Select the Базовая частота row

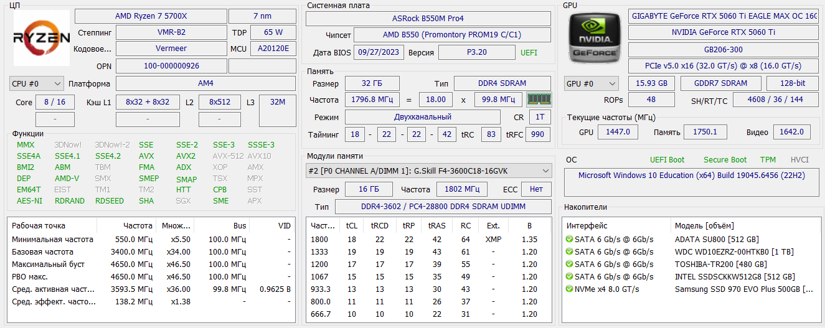click(151, 251)
